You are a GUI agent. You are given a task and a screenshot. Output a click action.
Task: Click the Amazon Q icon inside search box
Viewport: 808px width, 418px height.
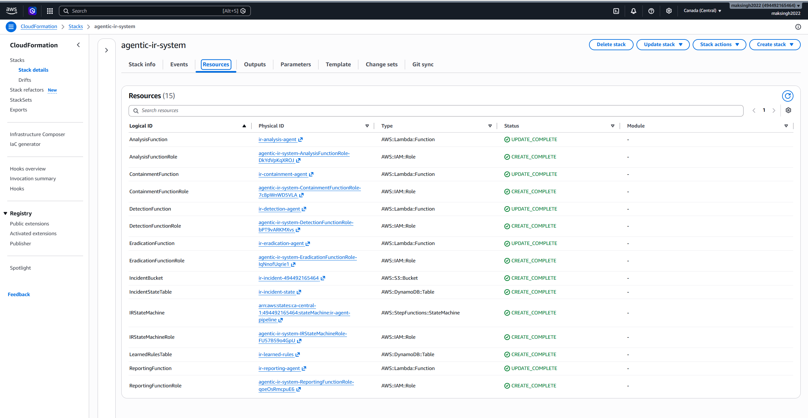[x=243, y=11]
